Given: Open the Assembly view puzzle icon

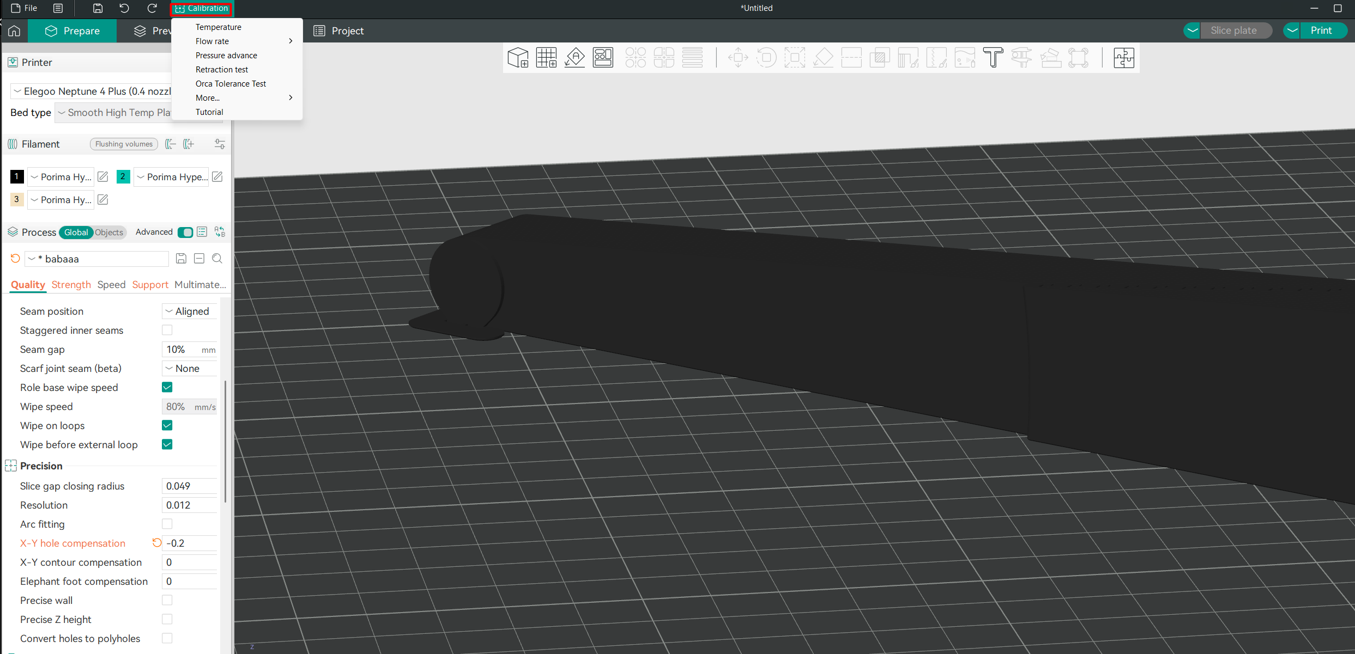Looking at the screenshot, I should point(1123,57).
